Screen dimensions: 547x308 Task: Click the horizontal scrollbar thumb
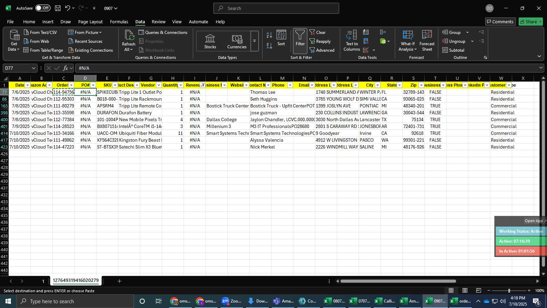click(x=398, y=281)
